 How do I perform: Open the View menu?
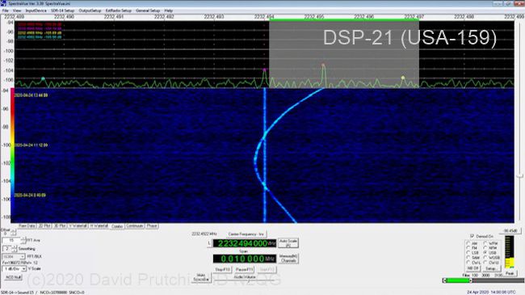point(17,11)
